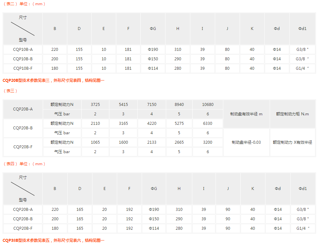Click the CQP10B-A model row label

click(23, 50)
